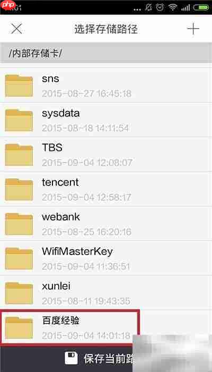Select the /内部存储卡/ path bar
This screenshot has height=372, width=212.
tap(106, 53)
